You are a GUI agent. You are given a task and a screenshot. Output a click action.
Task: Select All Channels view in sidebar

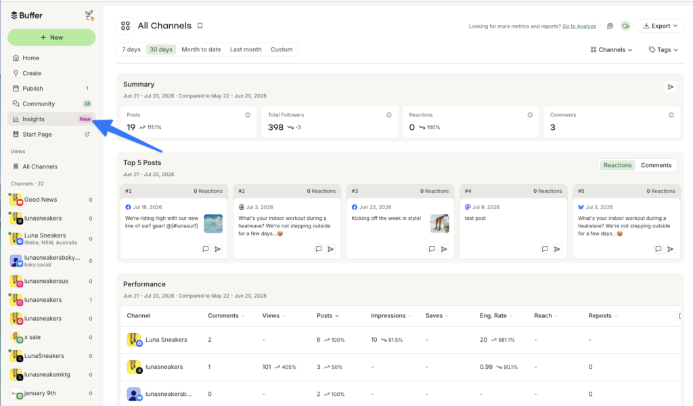(51, 166)
